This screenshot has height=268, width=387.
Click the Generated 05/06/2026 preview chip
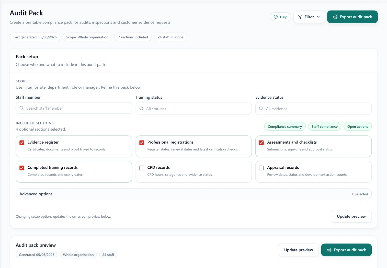coord(37,255)
